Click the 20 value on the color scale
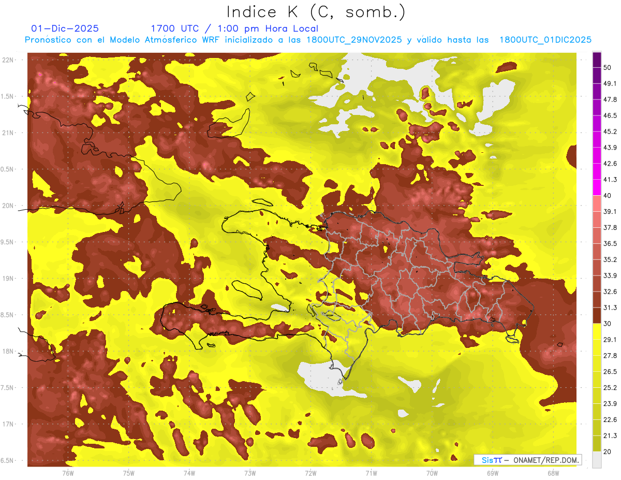The image size is (621, 480). coord(608,452)
